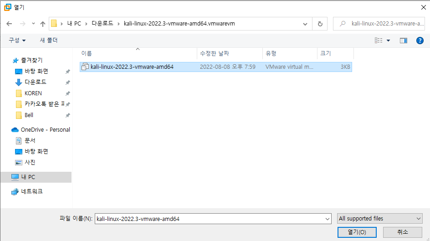The width and height of the screenshot is (430, 241).
Task: Open 다운로드 in the sidebar
Action: click(36, 82)
